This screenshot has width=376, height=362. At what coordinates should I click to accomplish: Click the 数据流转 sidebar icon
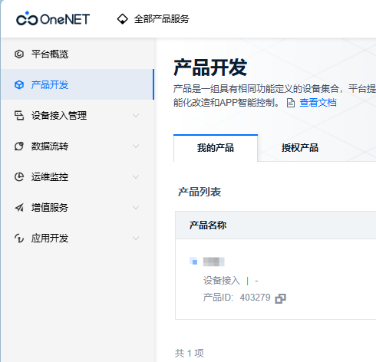click(19, 146)
